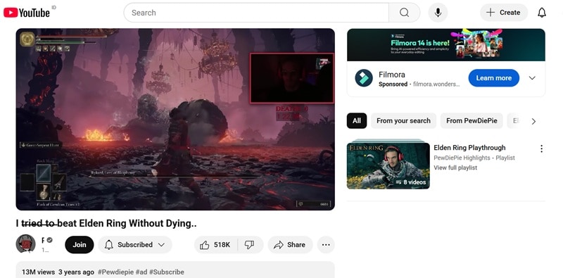Screen dimensions: 563x278
Task: Open the Filmora 14 banner ad
Action: coord(446,45)
